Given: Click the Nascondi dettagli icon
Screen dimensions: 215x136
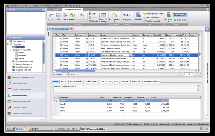Looking at the screenshot, I should click(x=103, y=15).
